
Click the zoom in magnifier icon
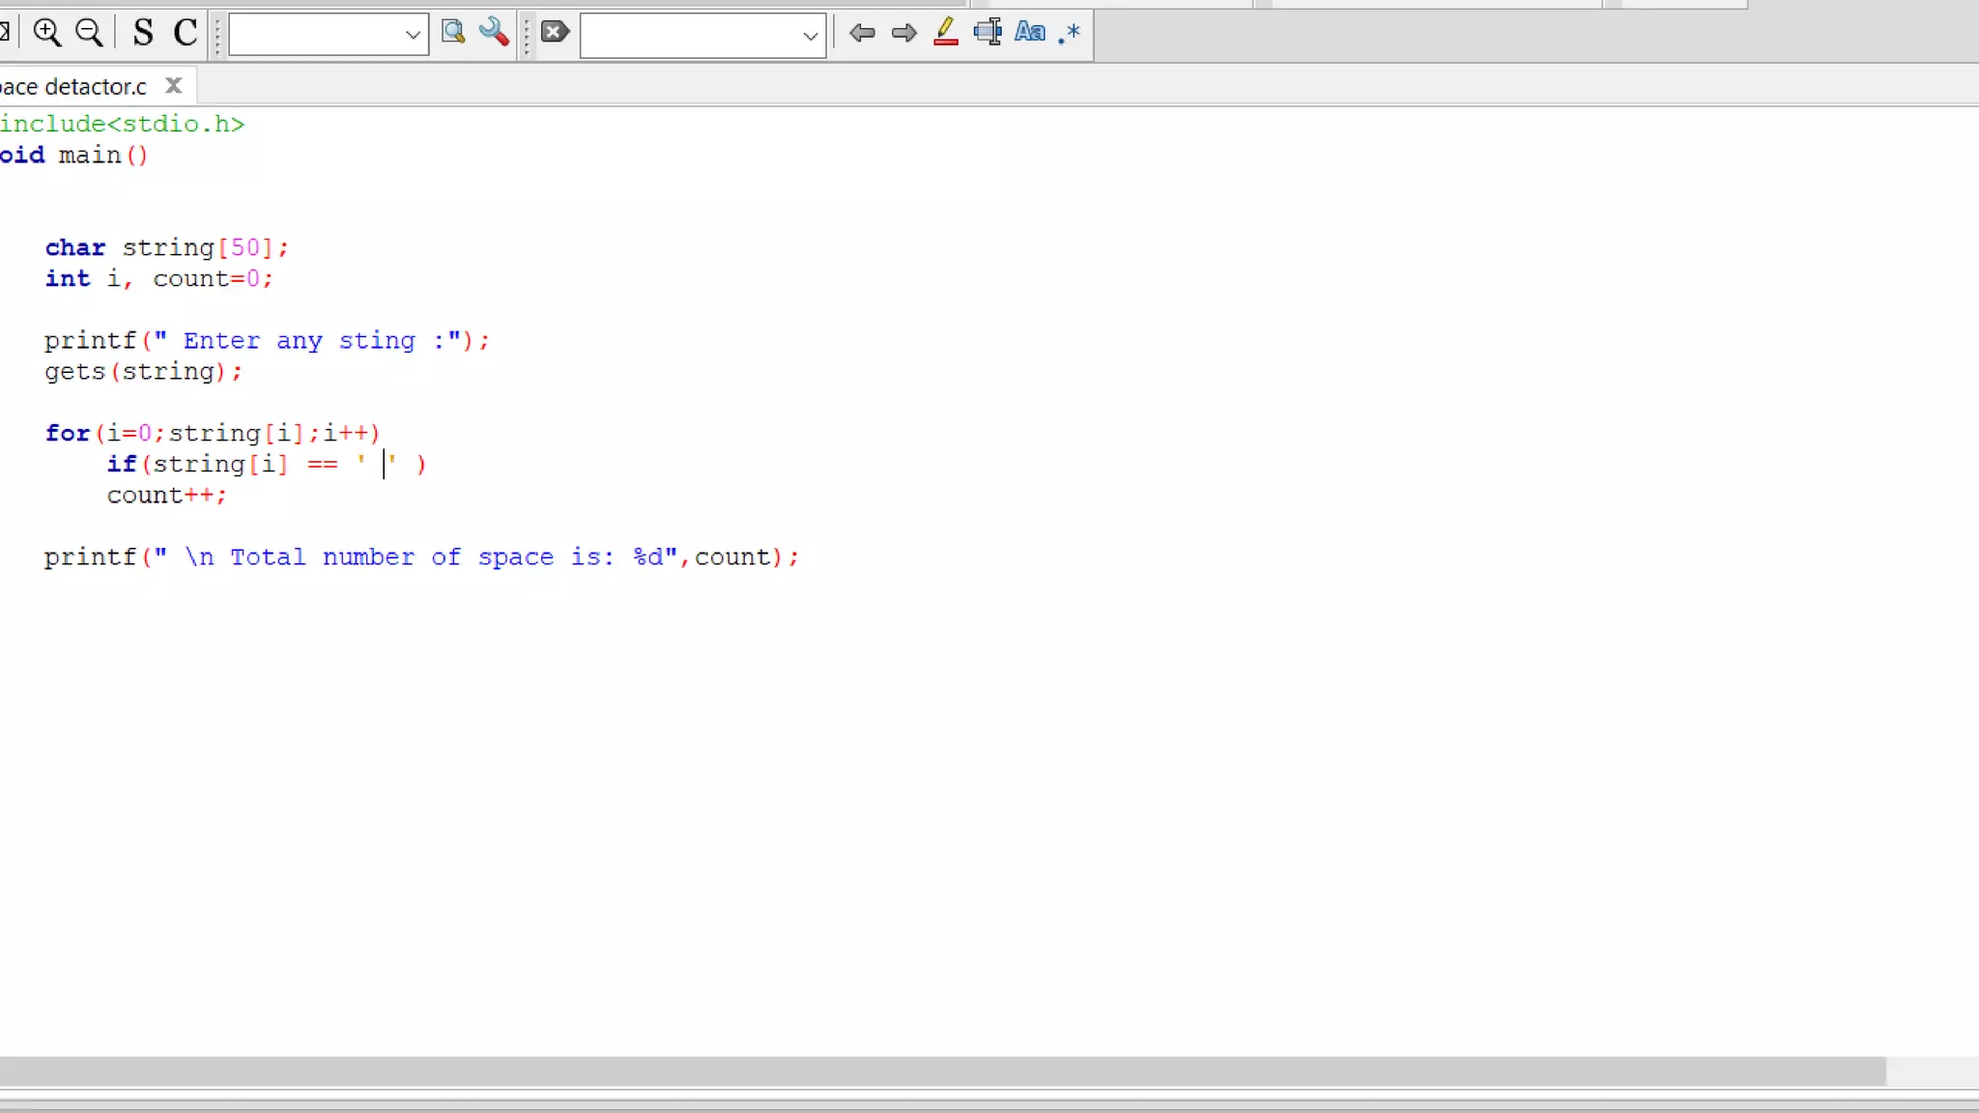[x=46, y=33]
